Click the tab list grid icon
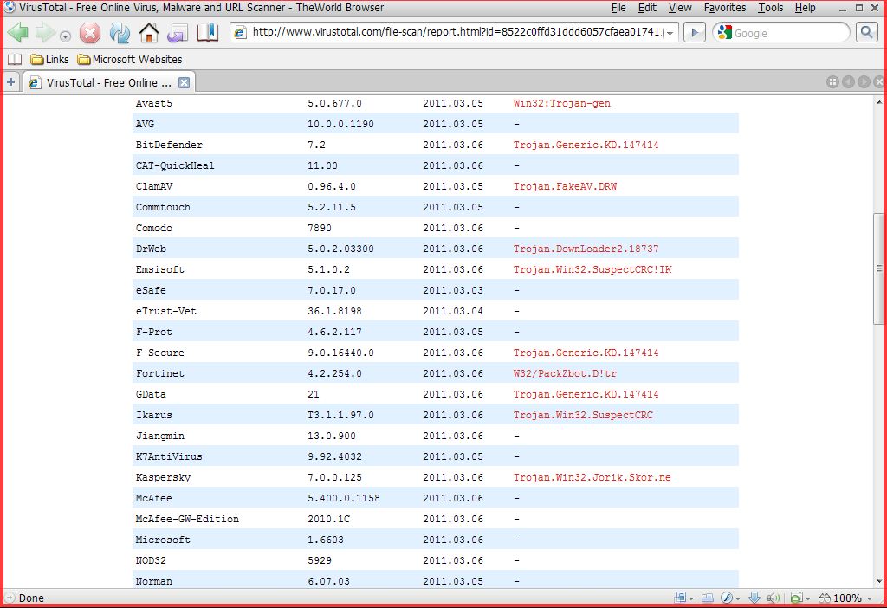 [832, 82]
